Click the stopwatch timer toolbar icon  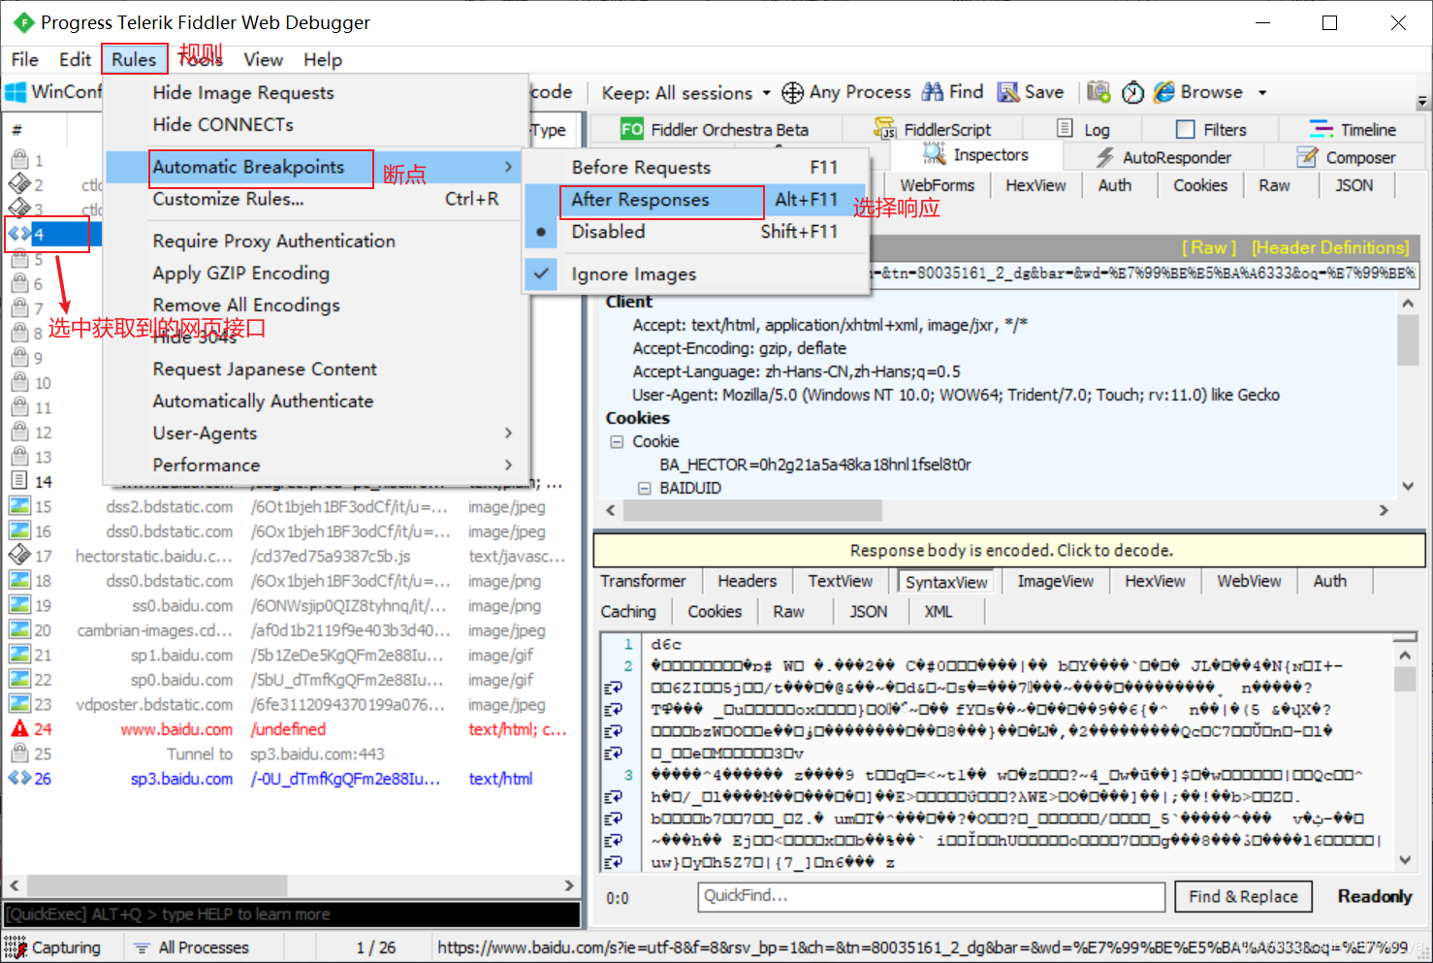[1132, 92]
